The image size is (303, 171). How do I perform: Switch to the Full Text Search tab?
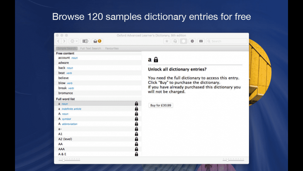[91, 49]
